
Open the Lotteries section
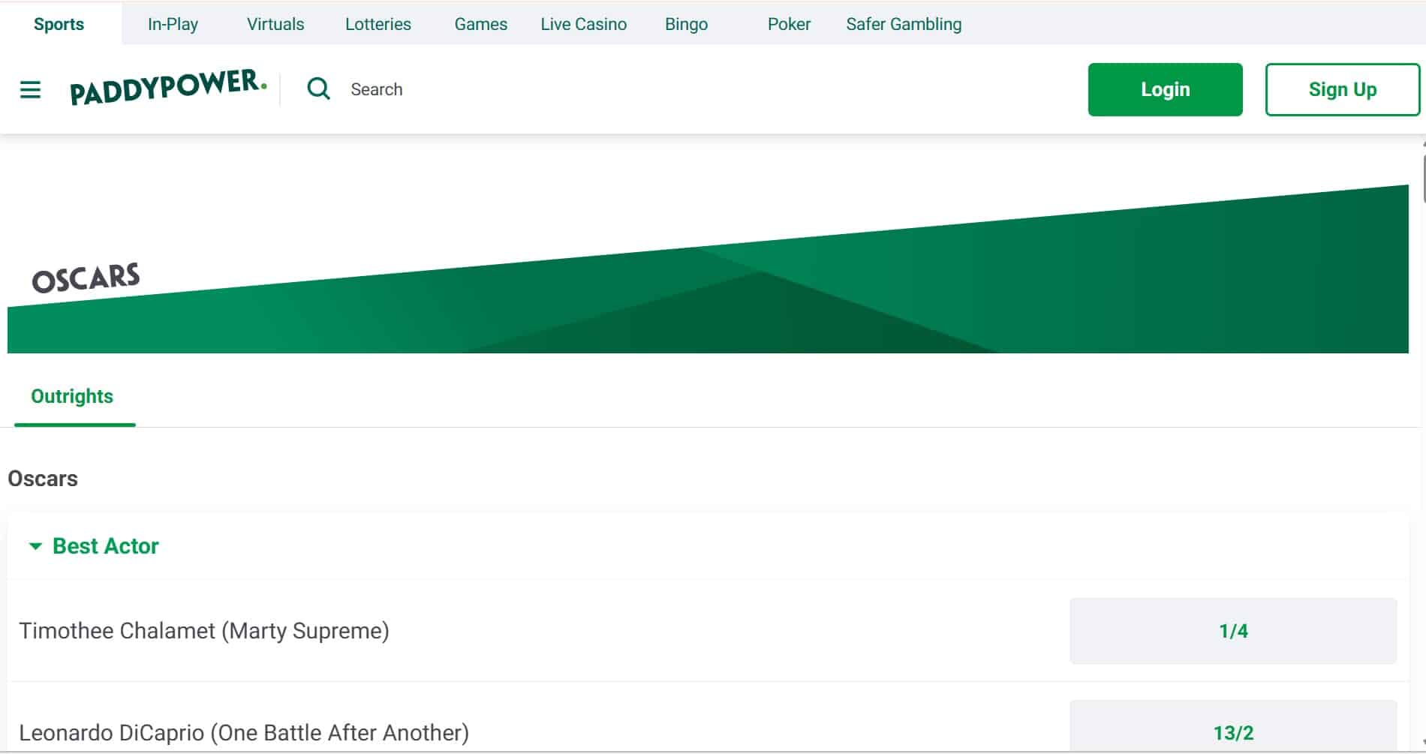[378, 24]
